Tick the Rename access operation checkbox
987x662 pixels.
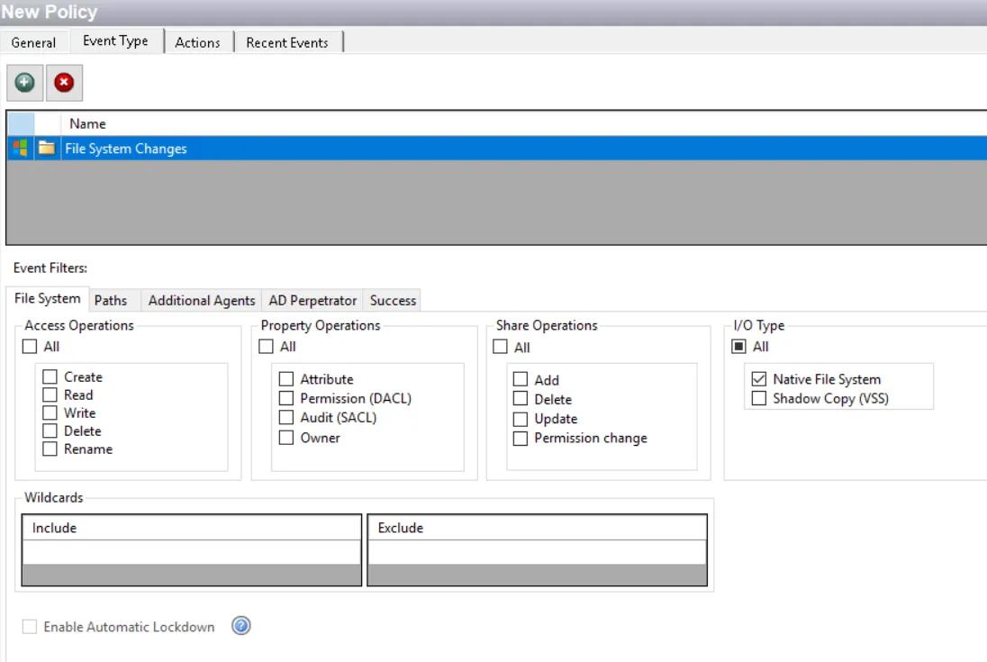coord(50,449)
